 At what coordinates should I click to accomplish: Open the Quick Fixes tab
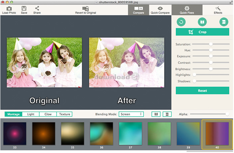click(187, 10)
